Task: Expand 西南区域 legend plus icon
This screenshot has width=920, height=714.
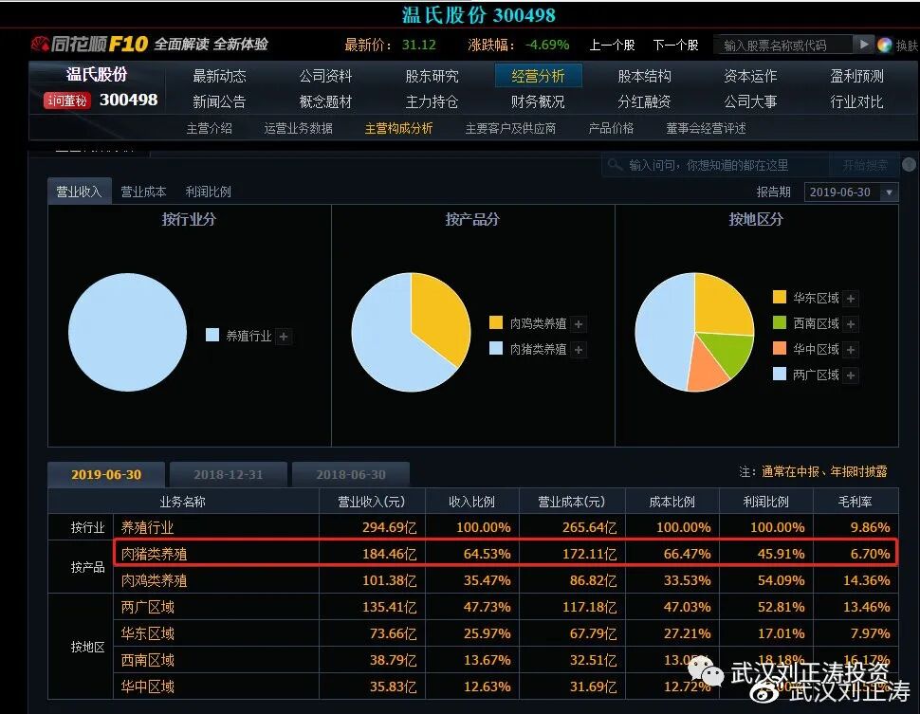Action: point(851,324)
